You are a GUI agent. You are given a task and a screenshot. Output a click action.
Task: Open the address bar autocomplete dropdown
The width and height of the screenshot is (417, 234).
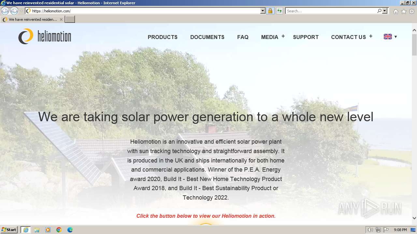coord(263,11)
